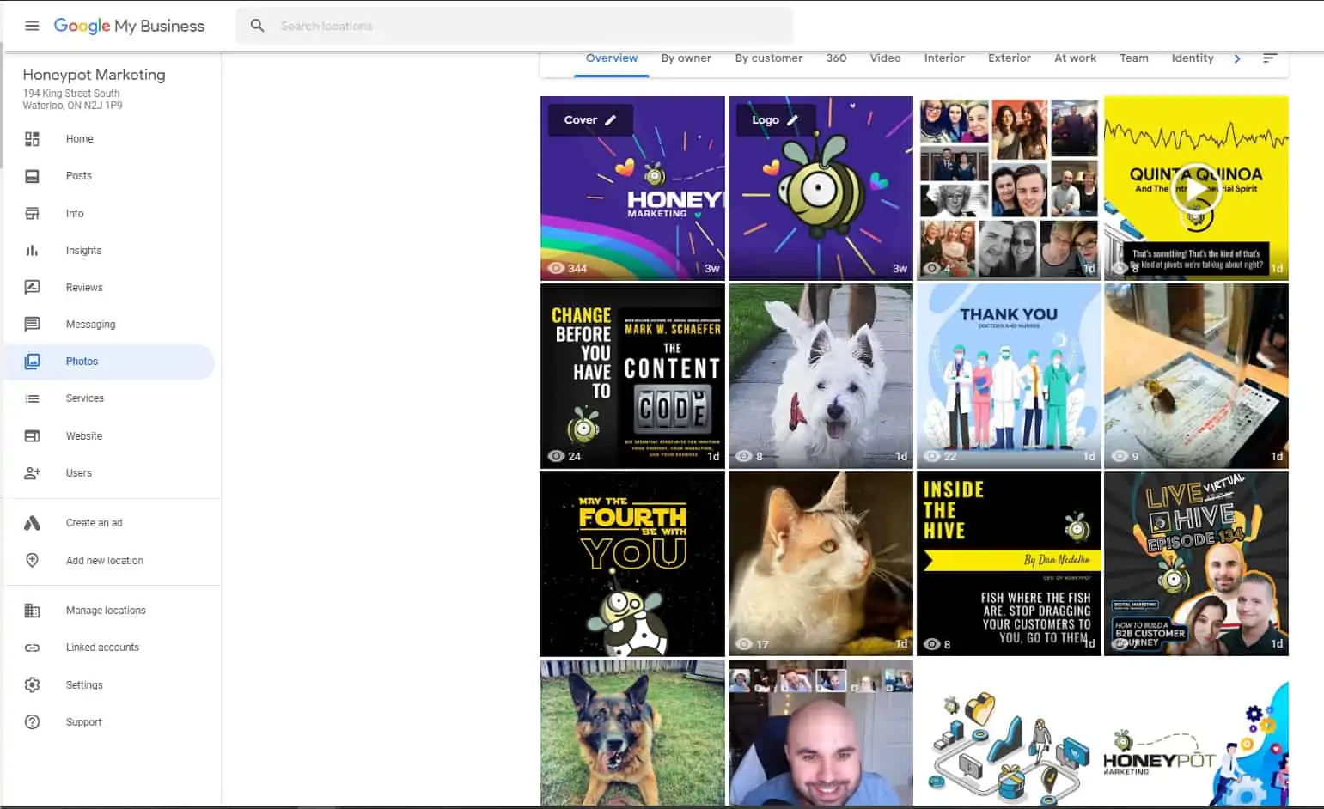Open the Users section
The height and width of the screenshot is (809, 1324).
point(78,472)
